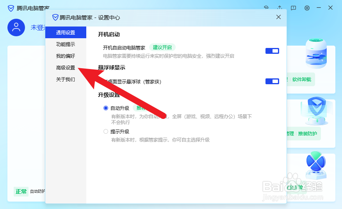The width and height of the screenshot is (342, 209).
Task: Click the 建议开启 green tag
Action: pos(162,47)
